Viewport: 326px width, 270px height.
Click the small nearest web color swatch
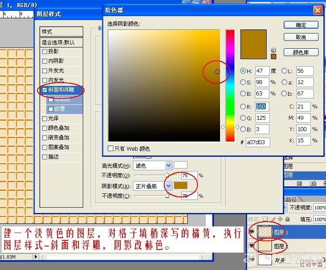pyautogui.click(x=274, y=57)
